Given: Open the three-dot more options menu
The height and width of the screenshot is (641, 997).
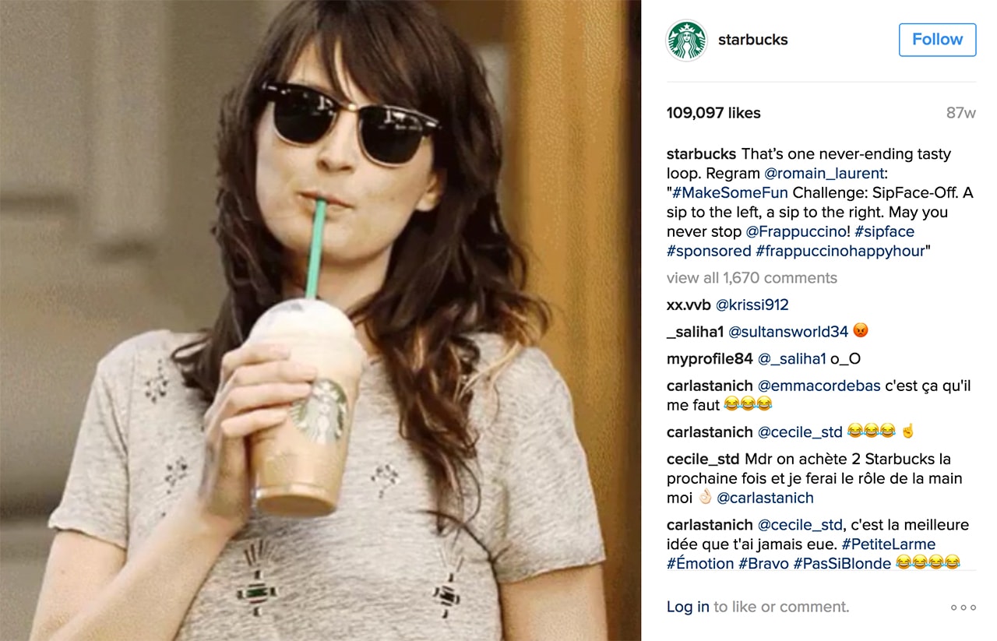Looking at the screenshot, I should 964,608.
